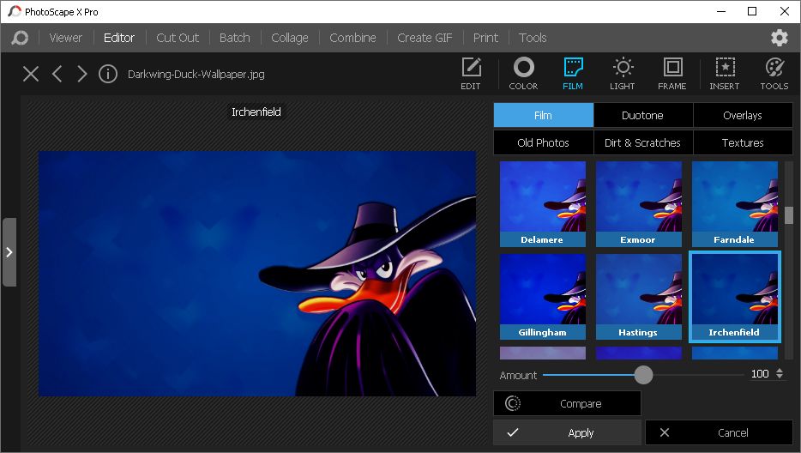Select the FRAME tool icon
Viewport: 801px width, 453px height.
point(672,74)
